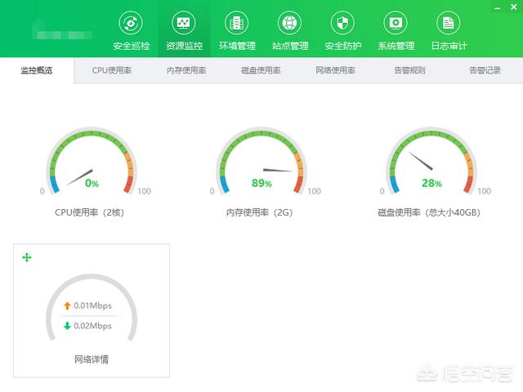523x392 pixels.
Task: Open the 安全防护 security protection icon
Action: click(342, 23)
